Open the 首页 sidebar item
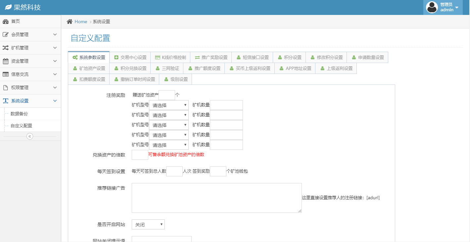 [x=30, y=22]
